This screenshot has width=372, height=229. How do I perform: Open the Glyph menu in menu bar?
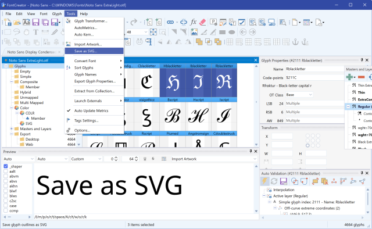click(57, 14)
